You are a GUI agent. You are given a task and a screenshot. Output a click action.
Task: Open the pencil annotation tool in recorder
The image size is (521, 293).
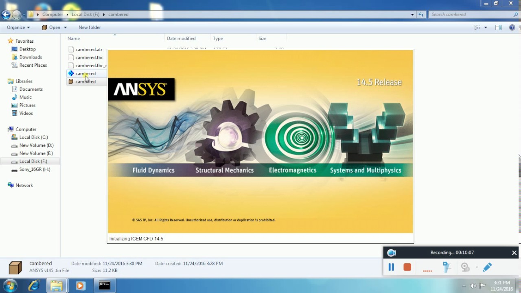pos(487,267)
